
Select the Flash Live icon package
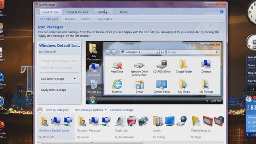132,127
